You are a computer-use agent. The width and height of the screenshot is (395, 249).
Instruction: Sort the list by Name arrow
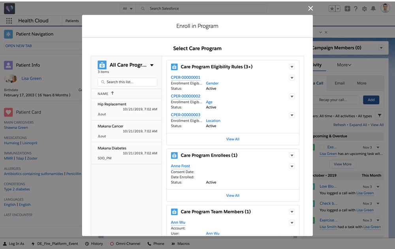click(112, 93)
